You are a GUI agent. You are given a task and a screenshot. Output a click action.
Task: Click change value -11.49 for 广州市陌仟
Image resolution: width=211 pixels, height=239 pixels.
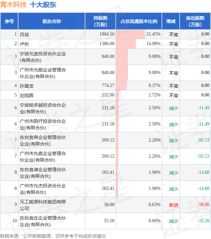click(203, 124)
